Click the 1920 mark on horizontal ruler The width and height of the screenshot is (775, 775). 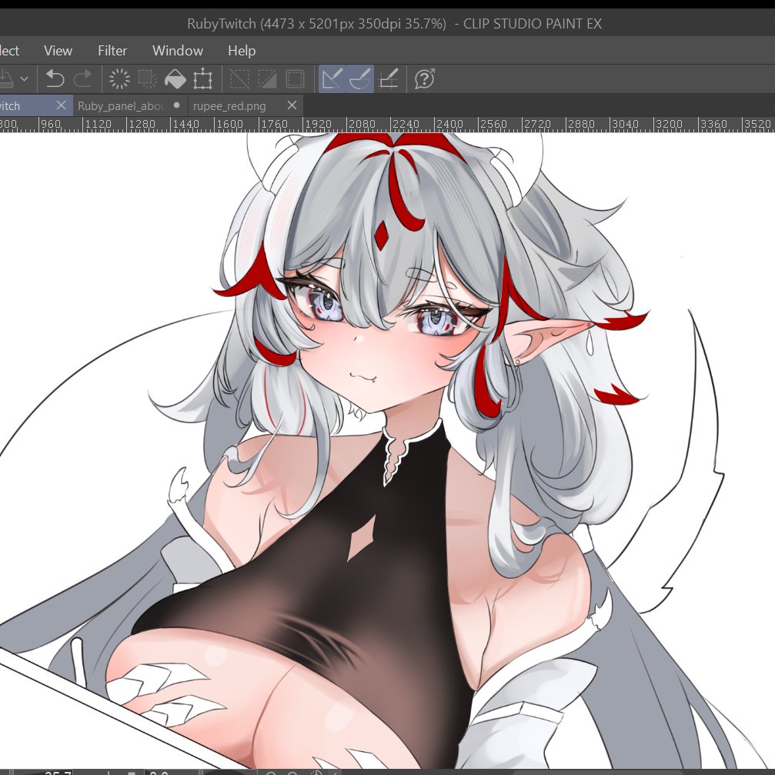pos(318,124)
